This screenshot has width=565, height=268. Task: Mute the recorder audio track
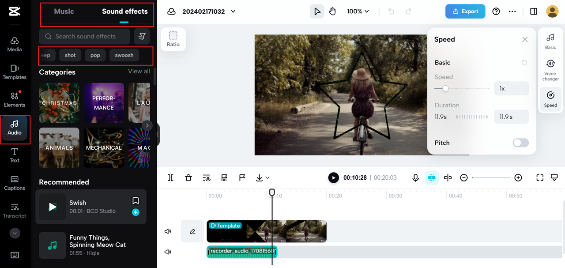point(168,252)
